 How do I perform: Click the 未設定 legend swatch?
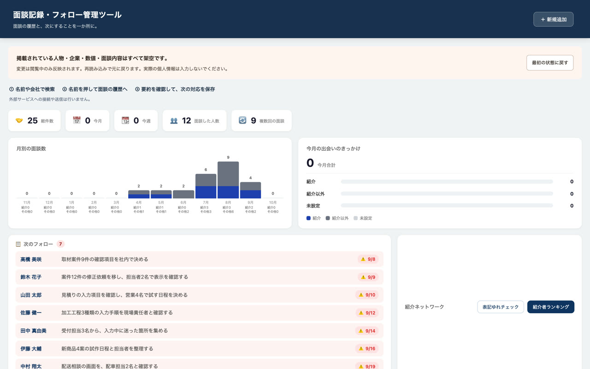[355, 218]
